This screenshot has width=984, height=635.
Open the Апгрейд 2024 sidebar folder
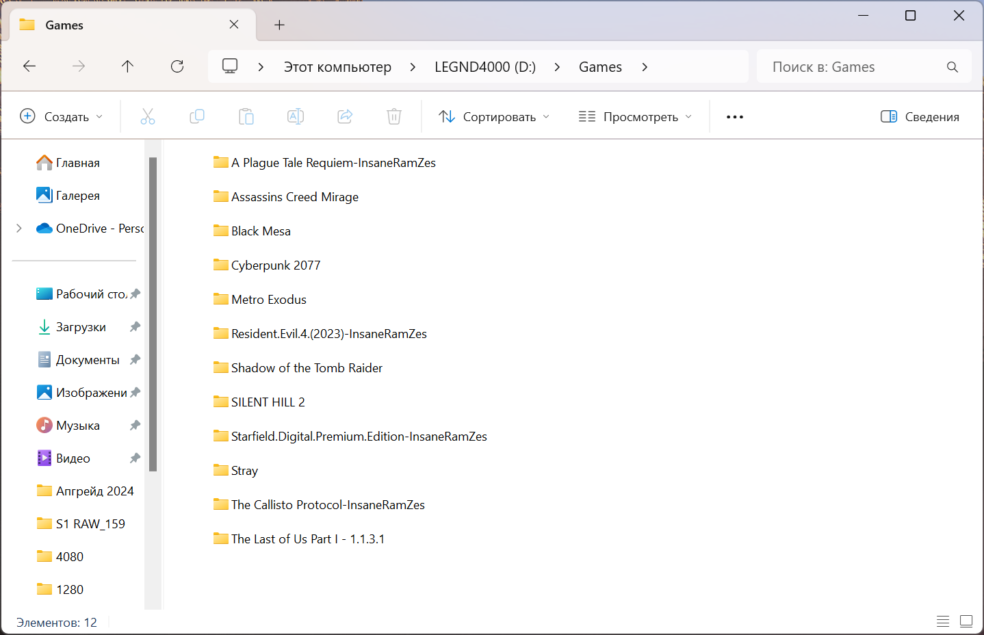pyautogui.click(x=86, y=491)
